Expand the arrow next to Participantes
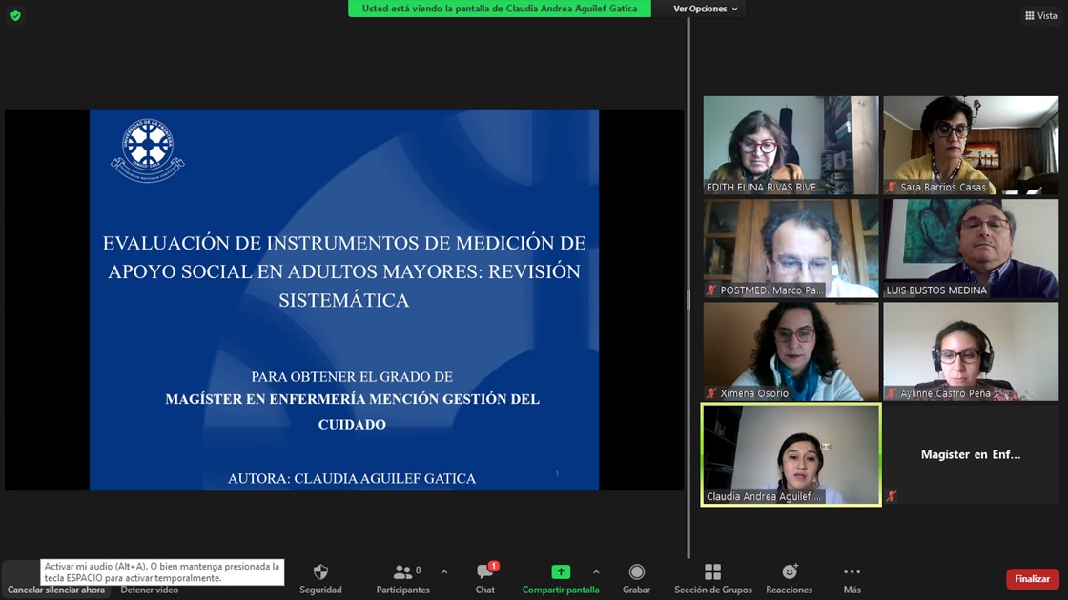1068x600 pixels. point(444,572)
